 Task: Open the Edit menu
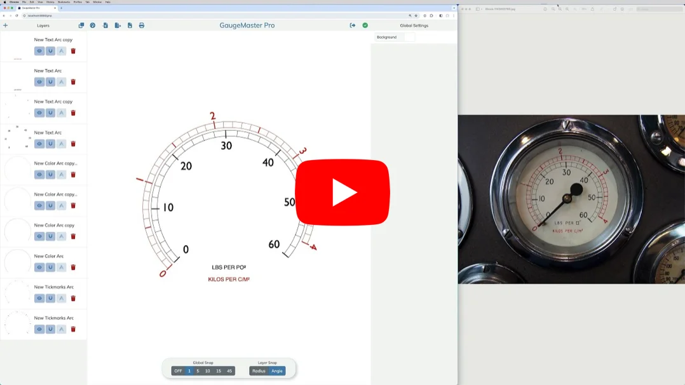coord(32,2)
